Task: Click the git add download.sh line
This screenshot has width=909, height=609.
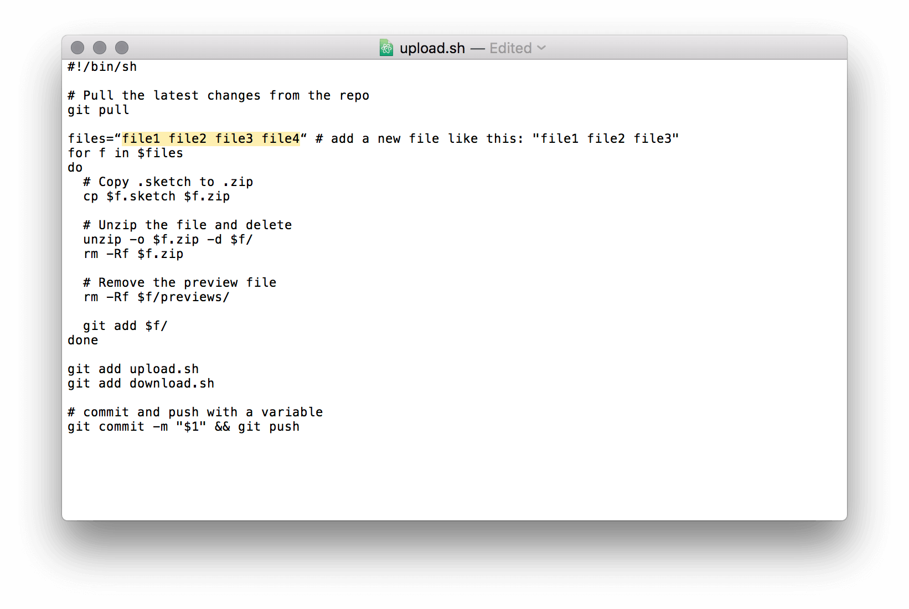Action: point(141,383)
